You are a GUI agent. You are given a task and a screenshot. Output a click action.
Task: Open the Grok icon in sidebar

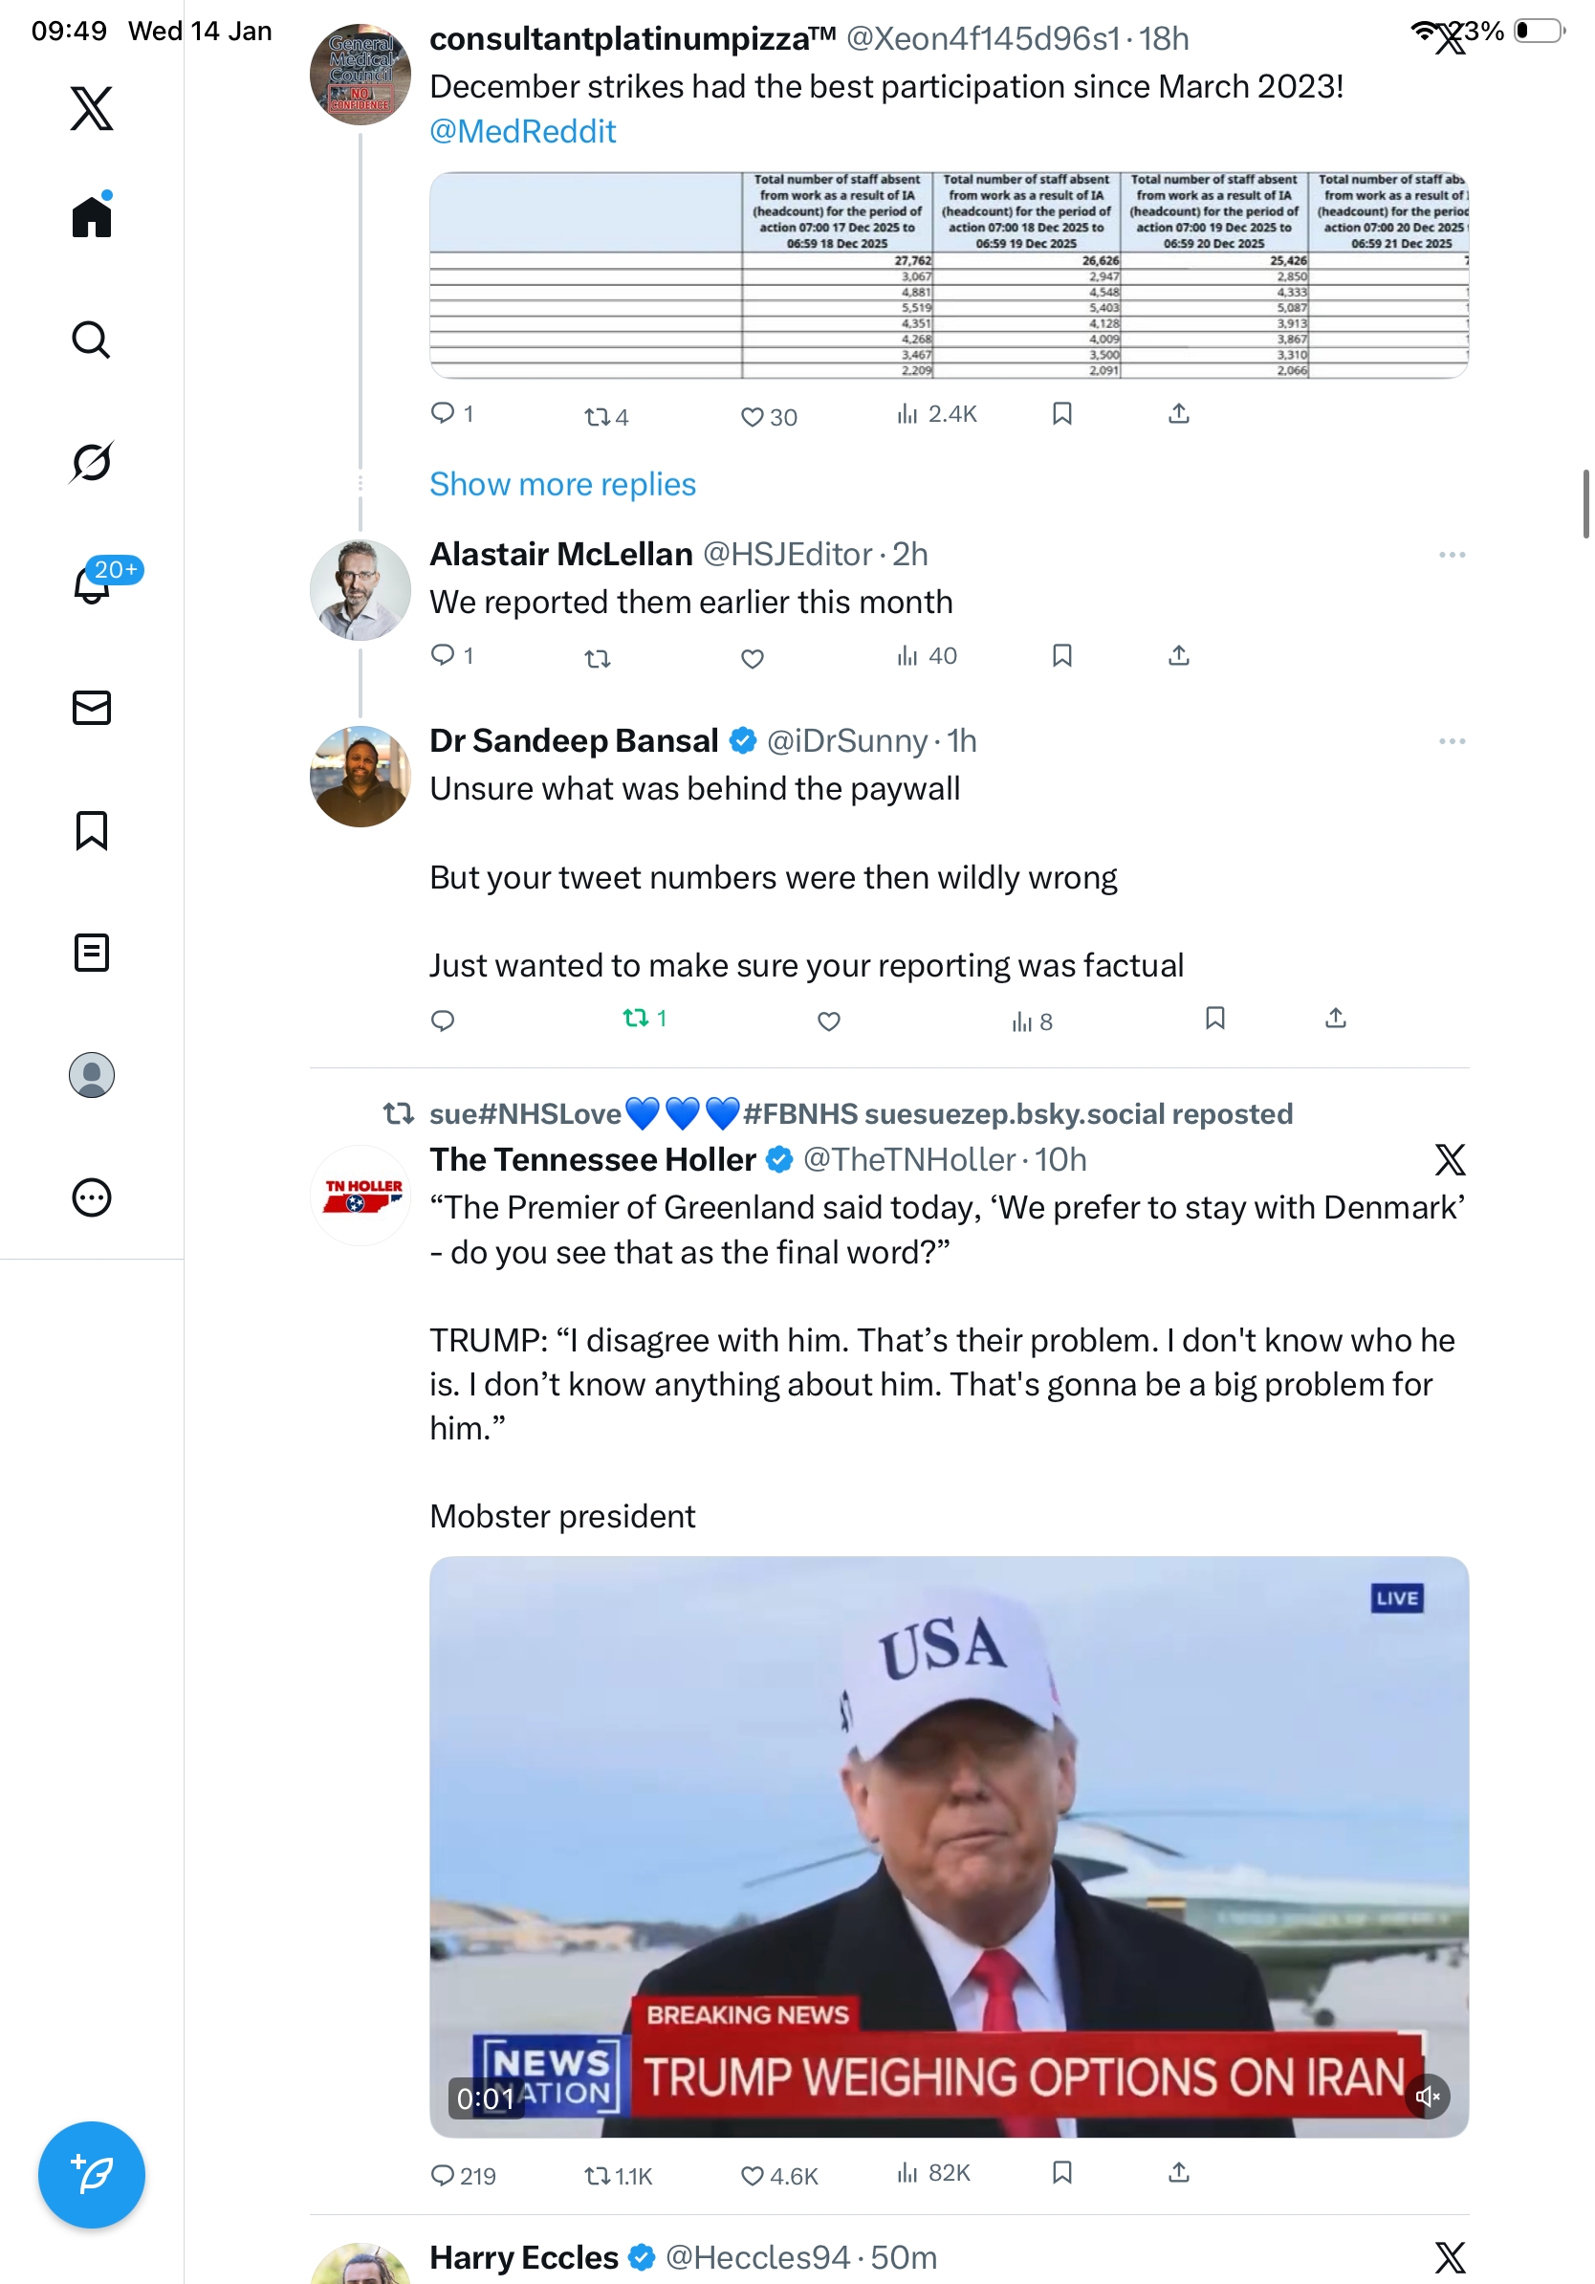point(92,462)
